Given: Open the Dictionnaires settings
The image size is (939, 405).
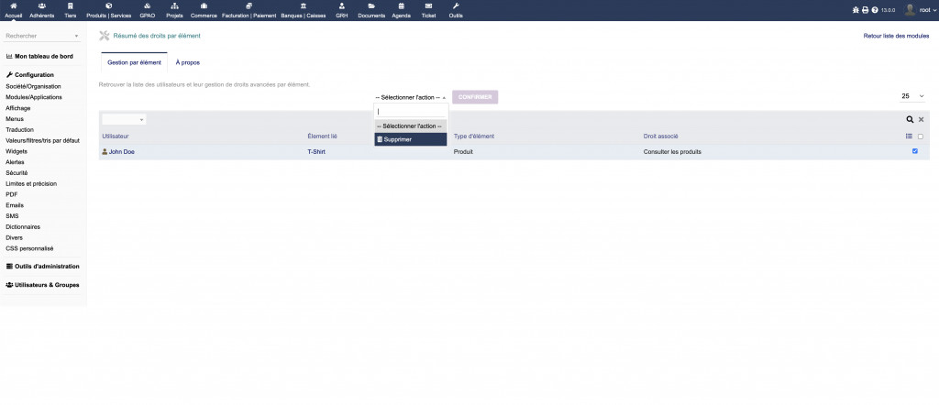Looking at the screenshot, I should 23,226.
